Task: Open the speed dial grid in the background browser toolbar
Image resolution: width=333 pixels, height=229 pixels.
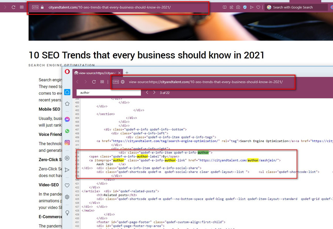Action: click(x=22, y=7)
